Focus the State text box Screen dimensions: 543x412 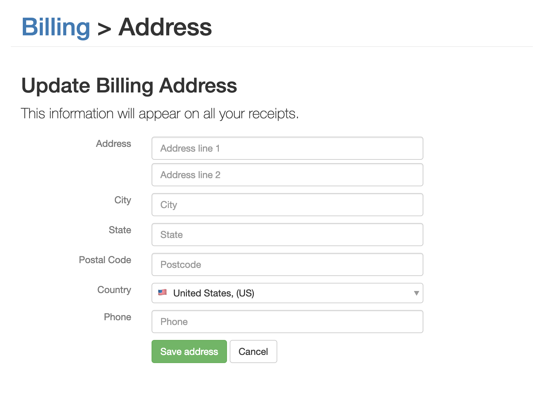pos(287,235)
